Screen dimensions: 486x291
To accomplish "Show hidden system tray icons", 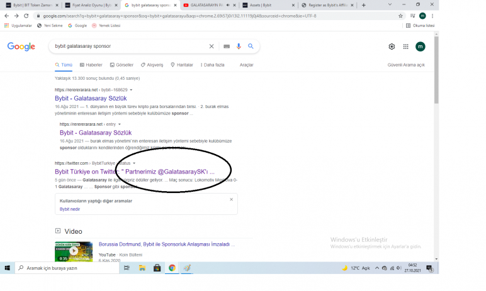I will point(377,268).
